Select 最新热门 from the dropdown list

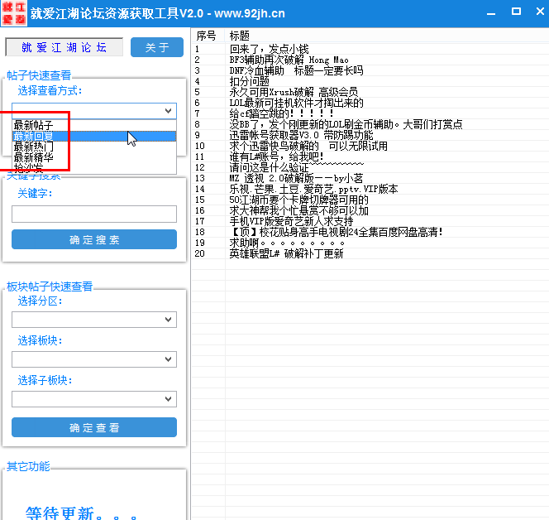tap(94, 147)
